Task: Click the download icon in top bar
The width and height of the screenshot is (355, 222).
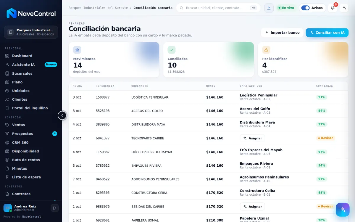Action: click(269, 8)
